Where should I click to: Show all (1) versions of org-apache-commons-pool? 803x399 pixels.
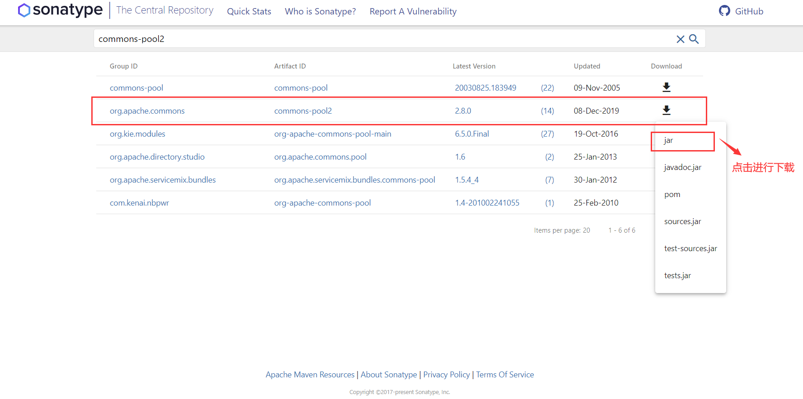[549, 203]
